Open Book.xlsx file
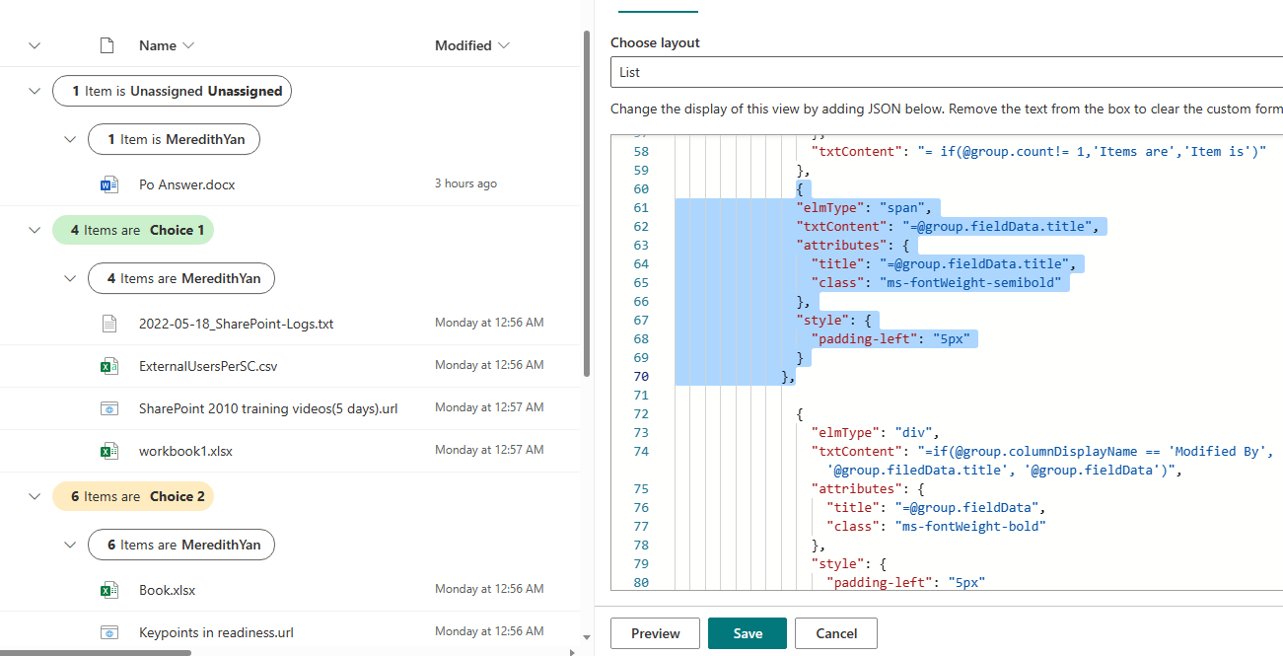1283x656 pixels. [x=168, y=590]
